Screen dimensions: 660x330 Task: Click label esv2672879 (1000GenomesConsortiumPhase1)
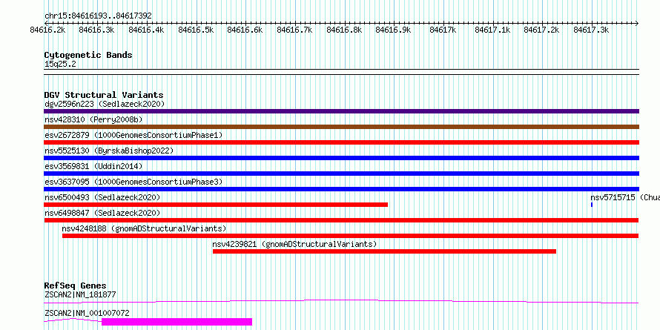pos(133,135)
